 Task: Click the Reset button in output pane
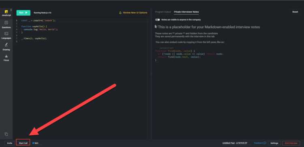pyautogui.click(x=295, y=12)
